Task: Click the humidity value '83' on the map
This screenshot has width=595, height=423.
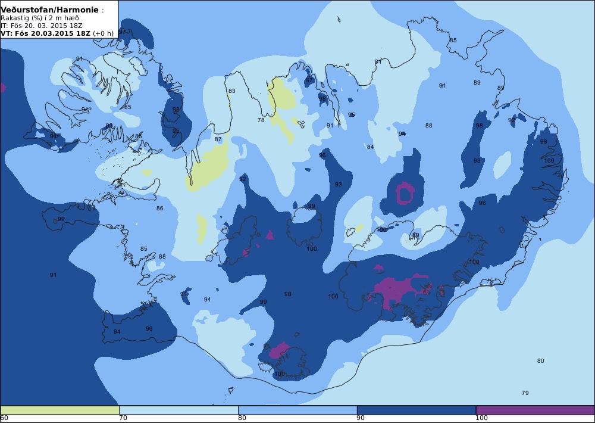Action: (x=231, y=91)
